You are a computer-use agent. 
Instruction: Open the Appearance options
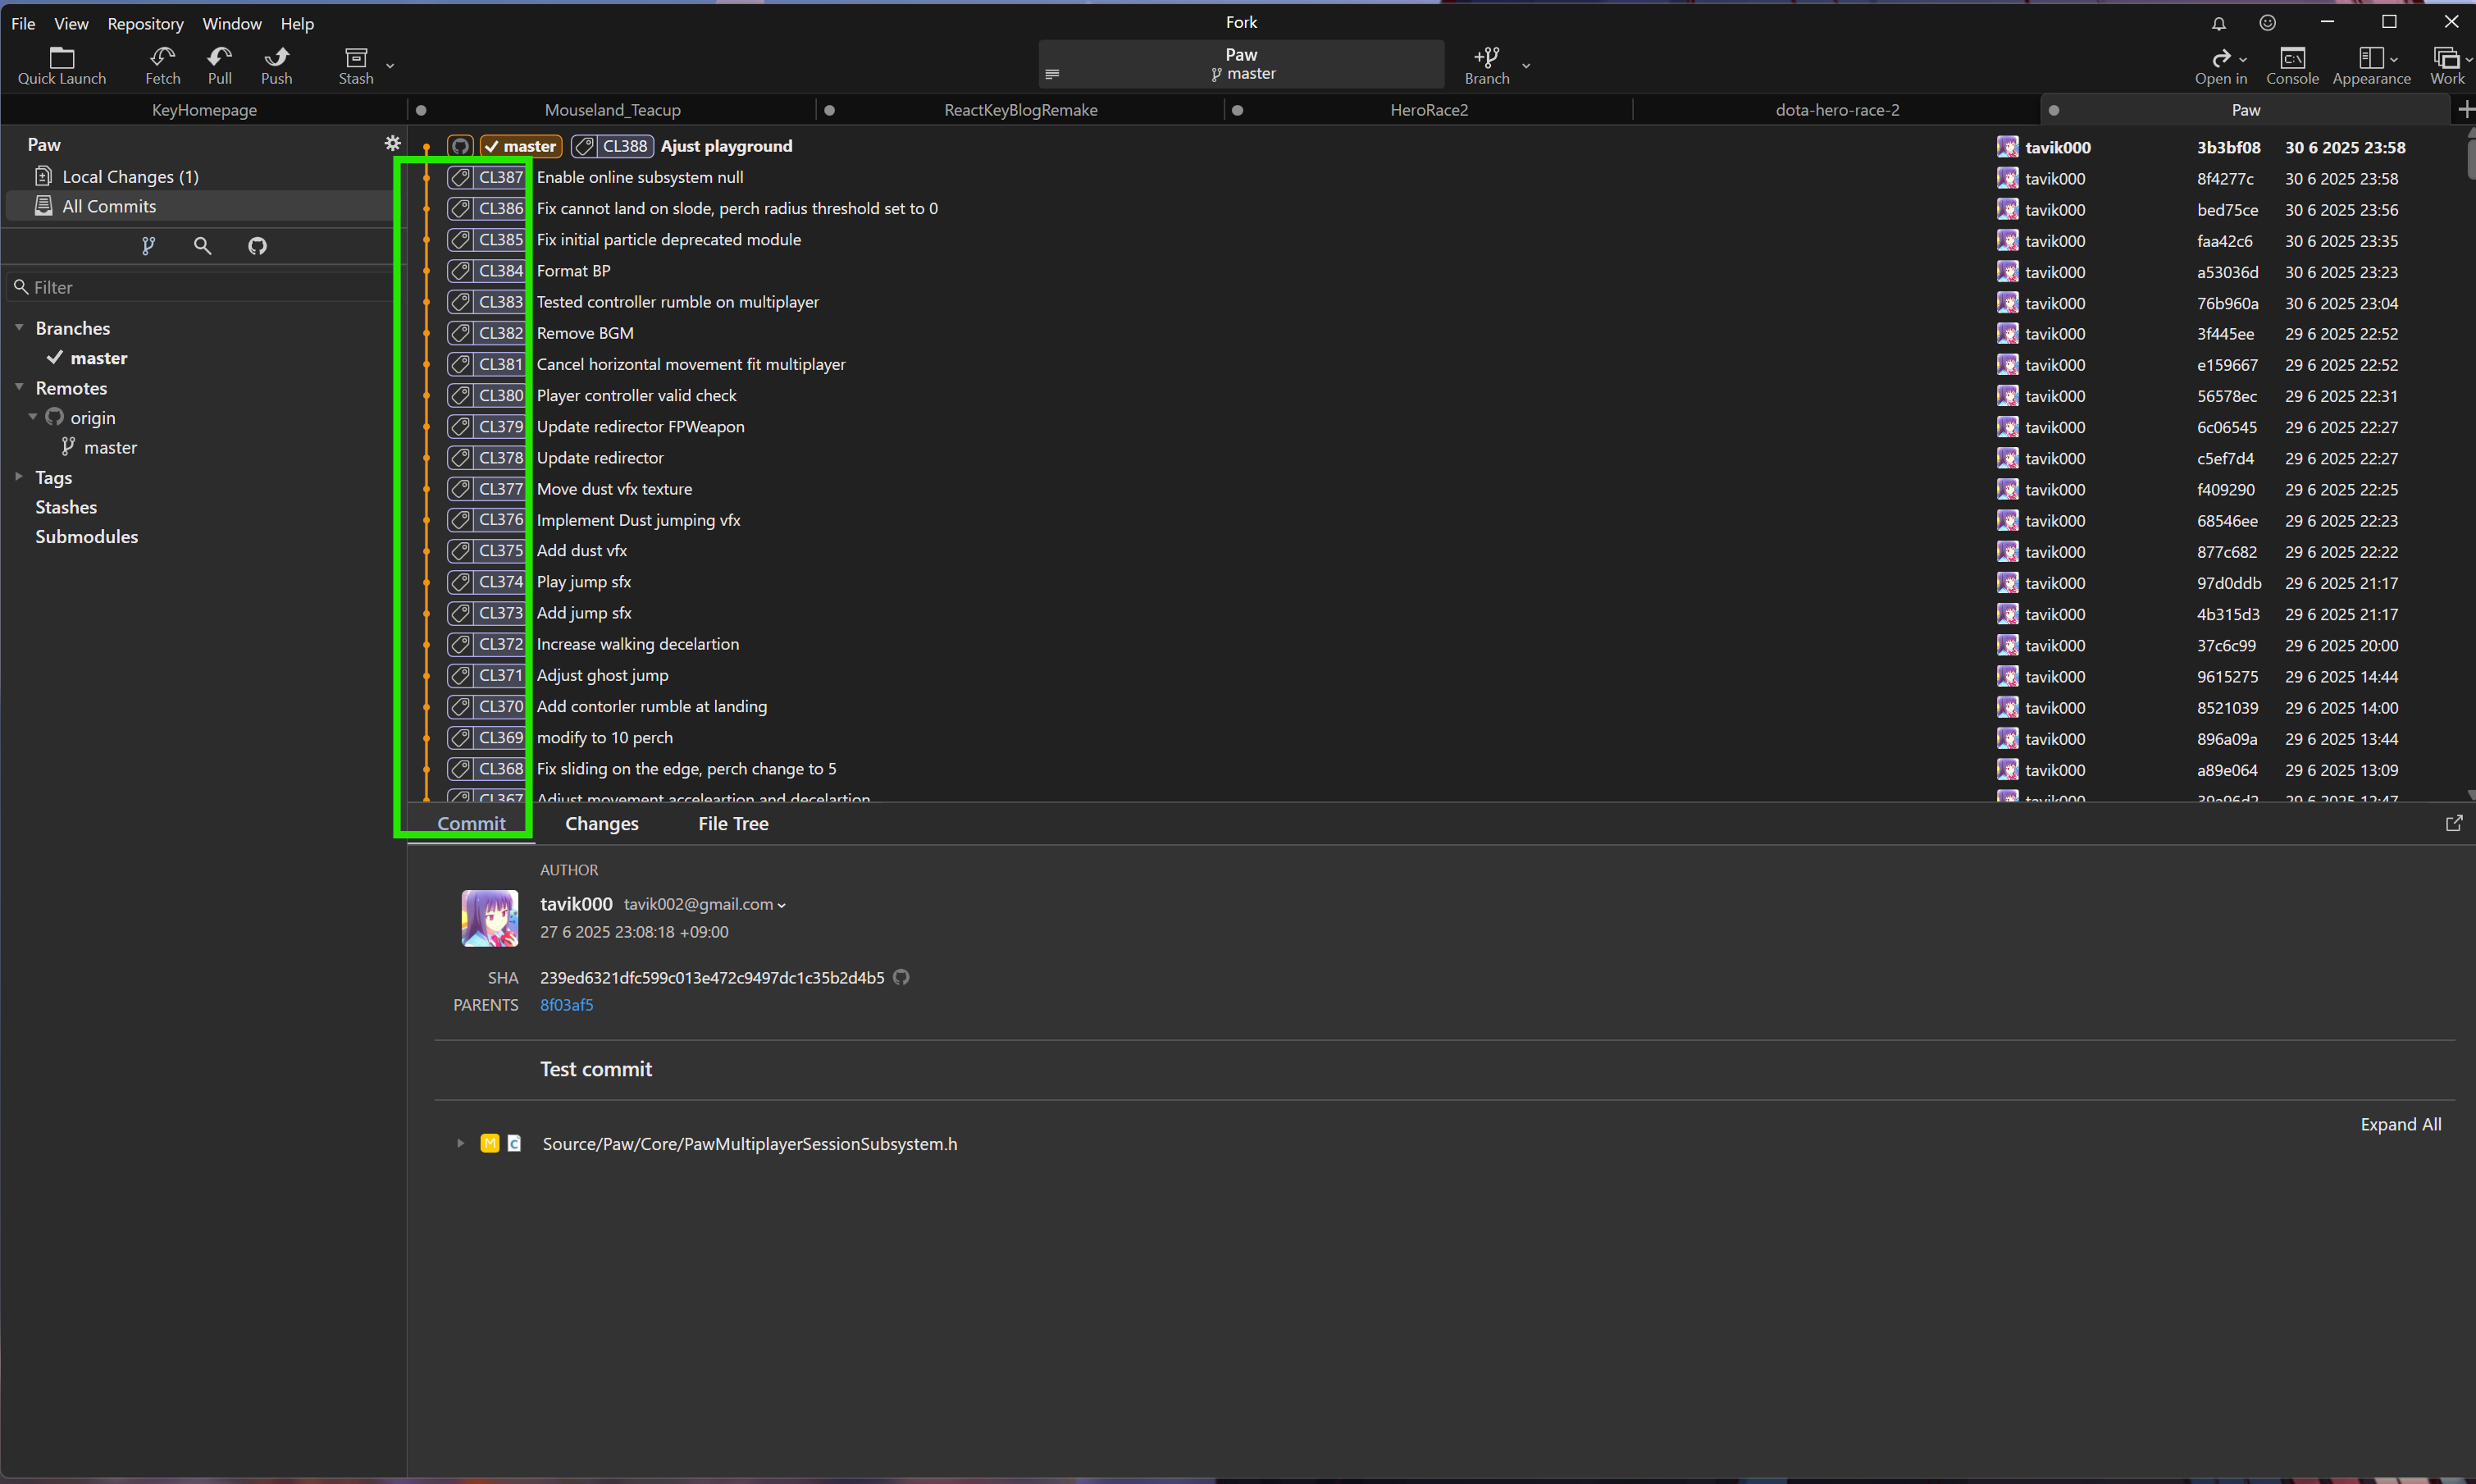[x=2371, y=66]
